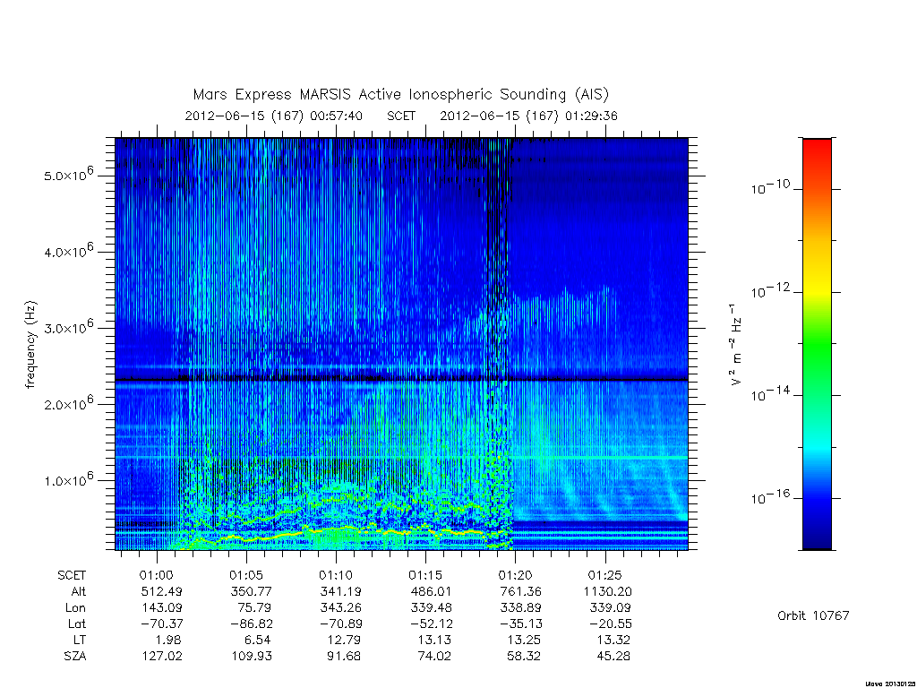Click the SZA value '91.68'
Screen dimensions: 917x688
[x=344, y=657]
